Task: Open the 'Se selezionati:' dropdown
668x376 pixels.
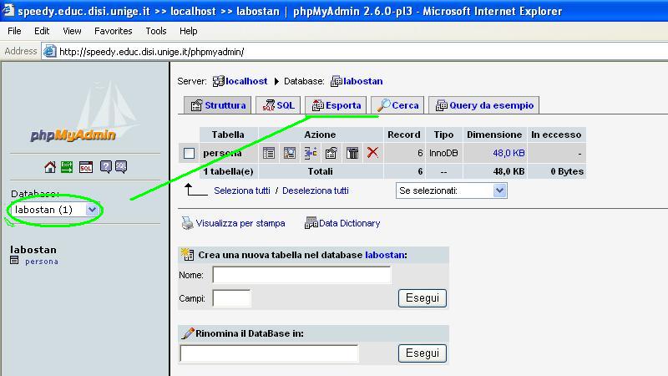Action: pos(499,191)
